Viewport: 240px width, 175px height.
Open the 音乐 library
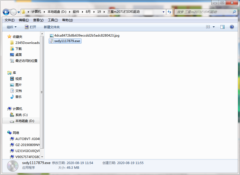16,97
